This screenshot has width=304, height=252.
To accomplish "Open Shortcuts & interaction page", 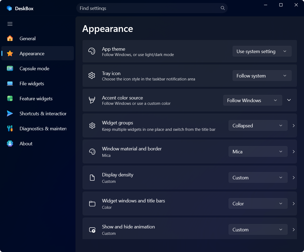I will pyautogui.click(x=38, y=113).
